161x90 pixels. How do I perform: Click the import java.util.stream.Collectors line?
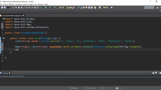[x=27, y=27]
